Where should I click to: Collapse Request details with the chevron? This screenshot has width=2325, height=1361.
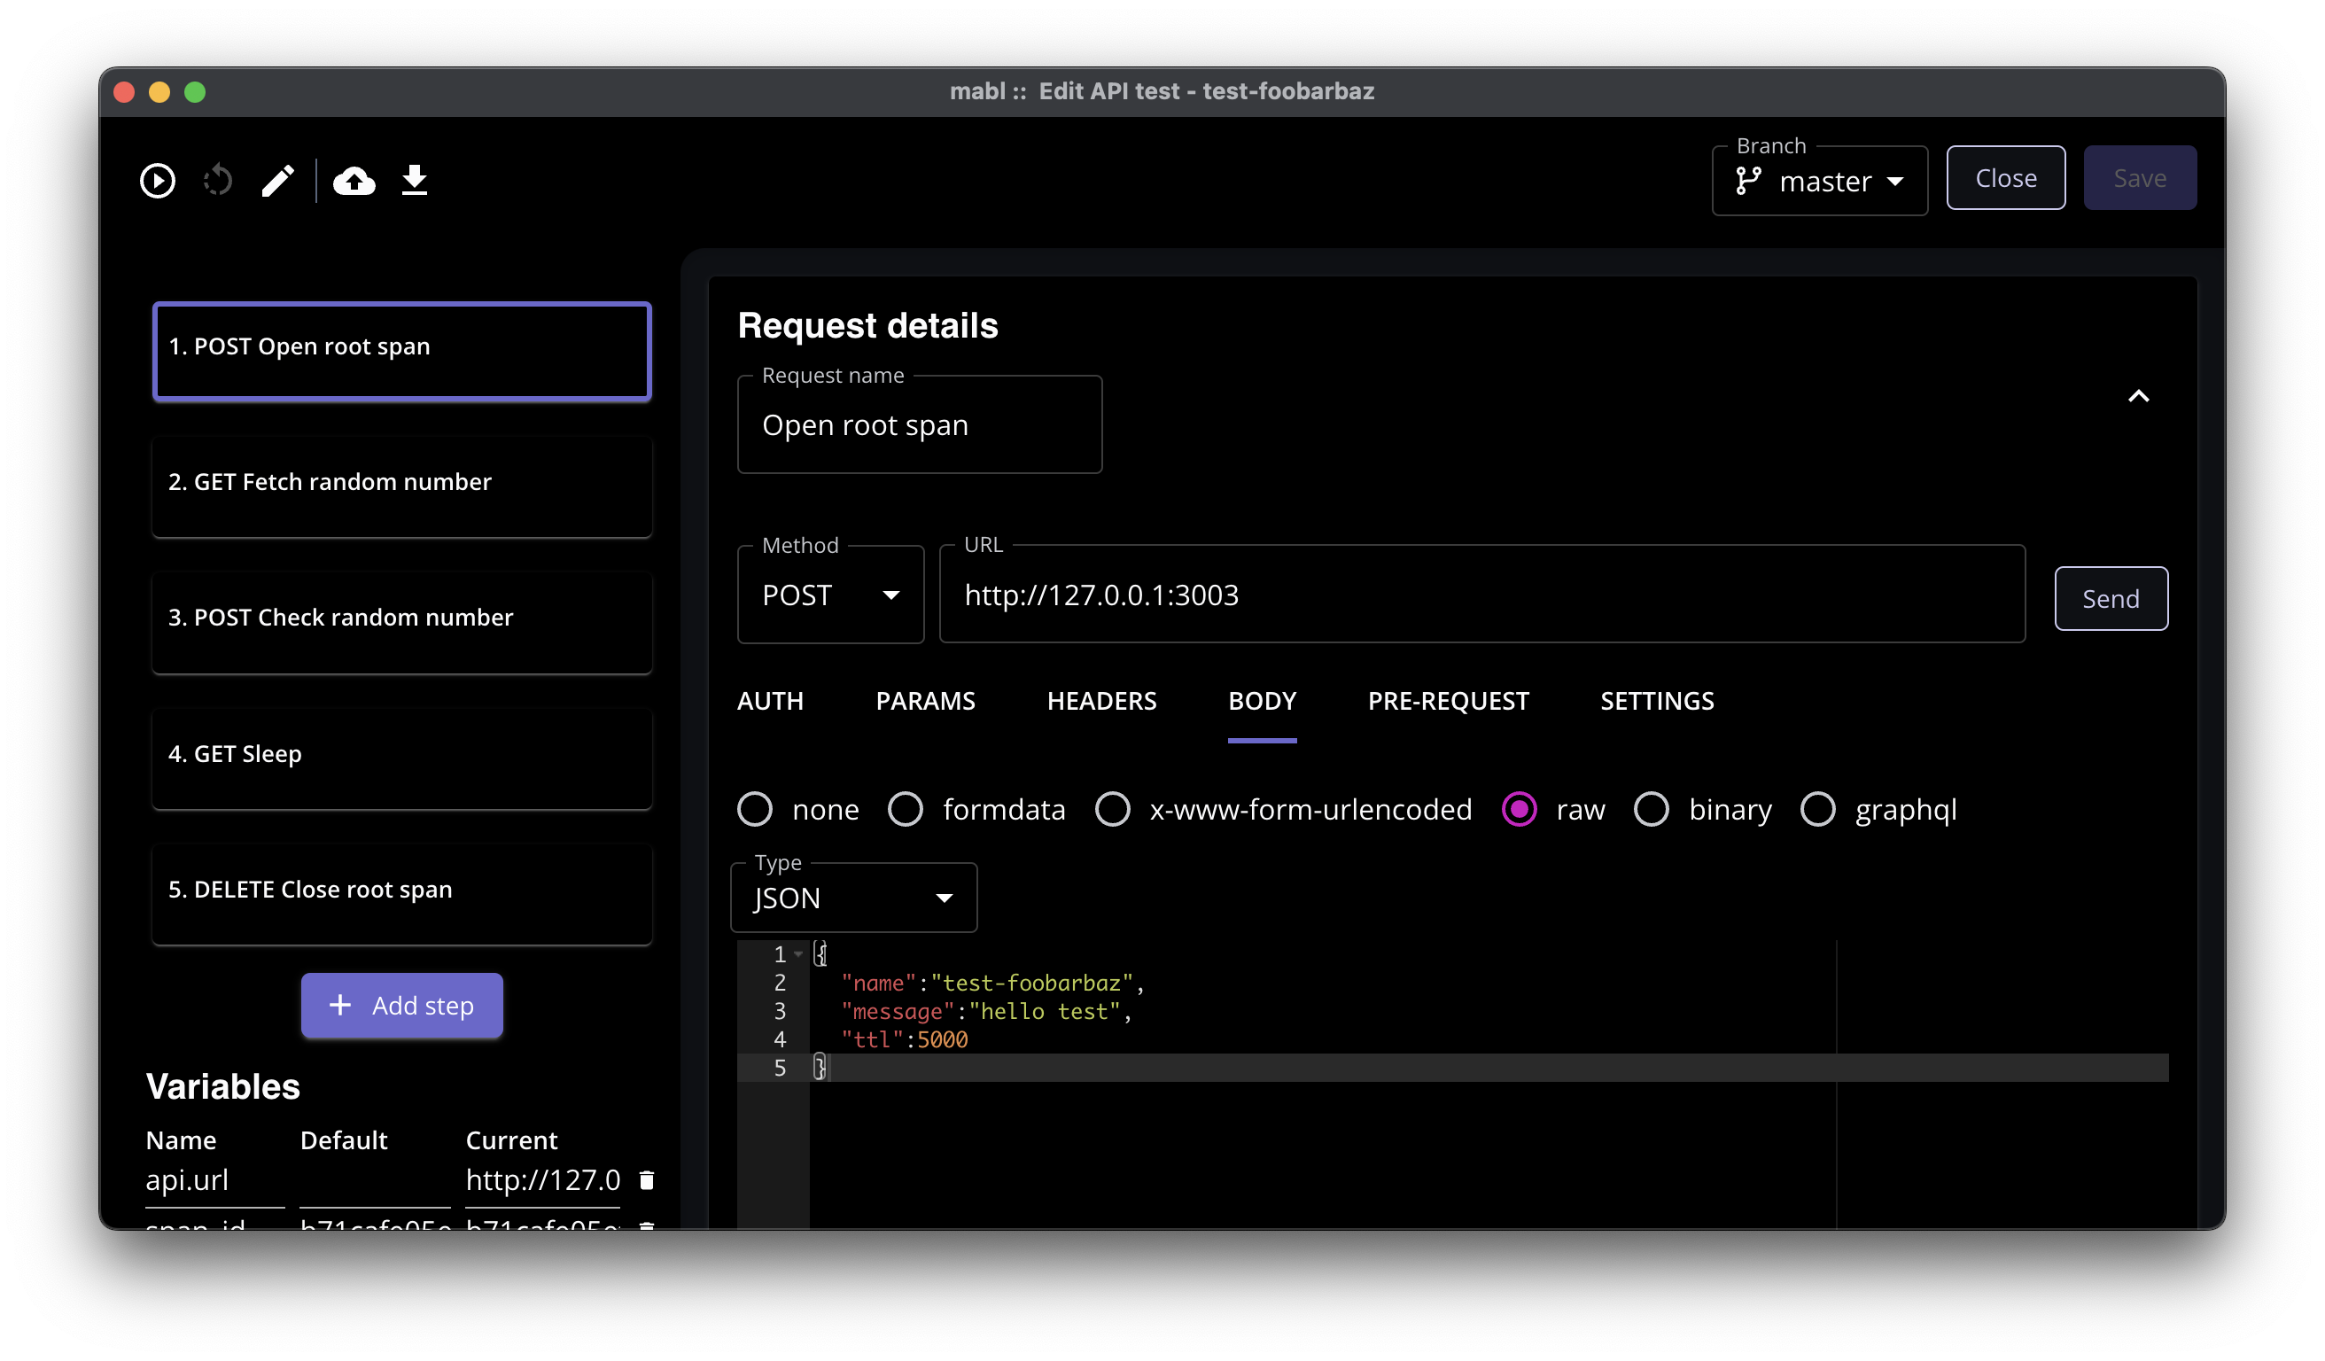click(2139, 396)
